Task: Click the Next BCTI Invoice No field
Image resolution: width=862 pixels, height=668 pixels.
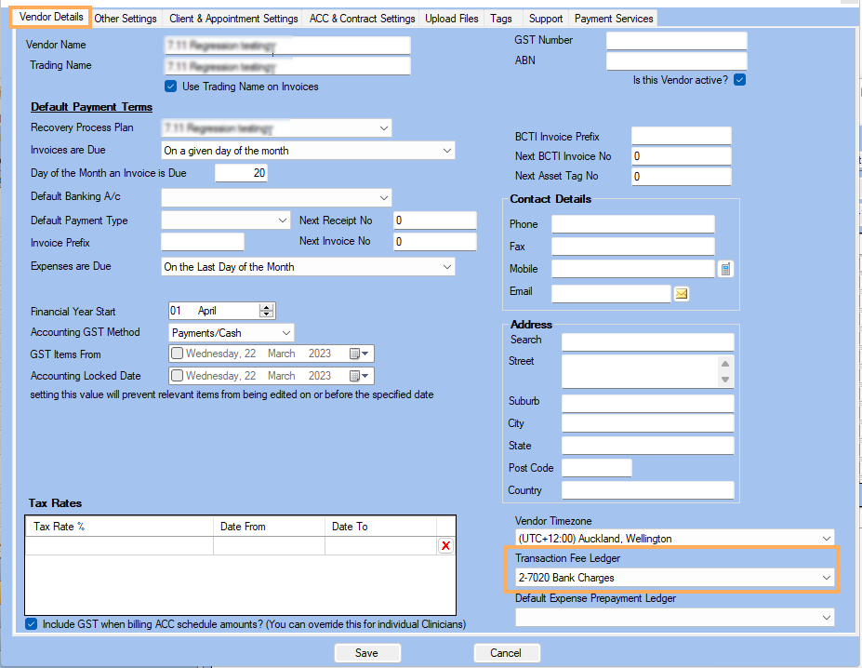Action: [x=682, y=156]
